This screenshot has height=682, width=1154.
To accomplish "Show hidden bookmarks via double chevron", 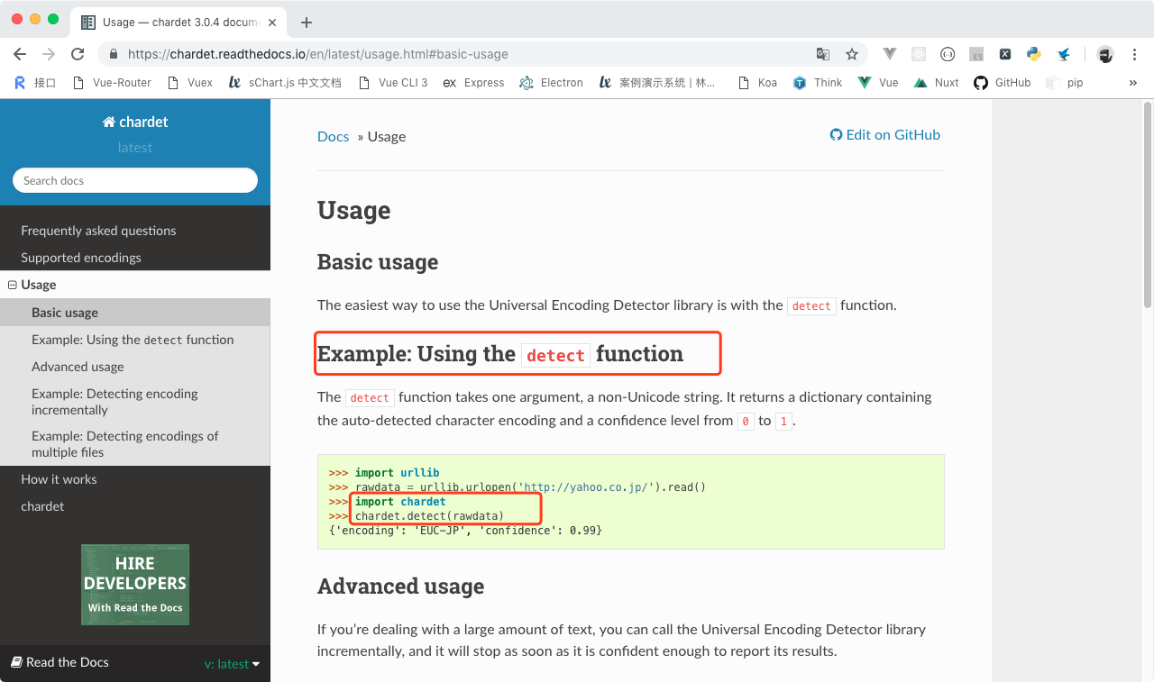I will point(1133,83).
